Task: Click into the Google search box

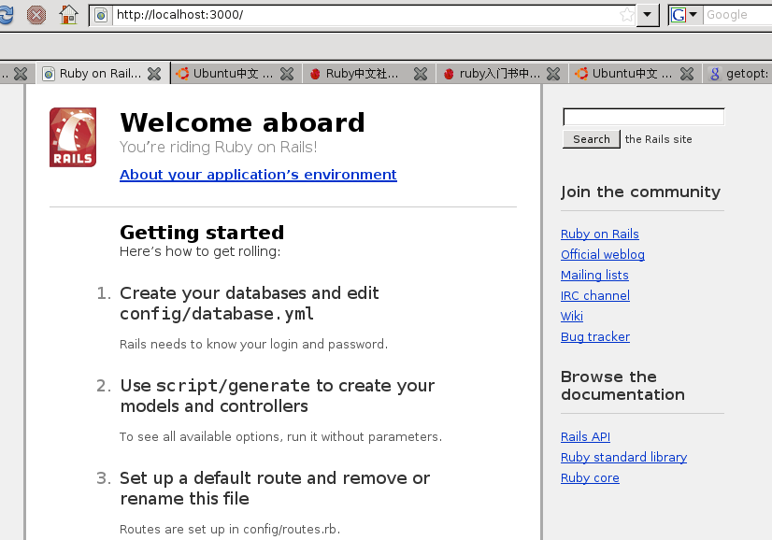Action: click(737, 15)
